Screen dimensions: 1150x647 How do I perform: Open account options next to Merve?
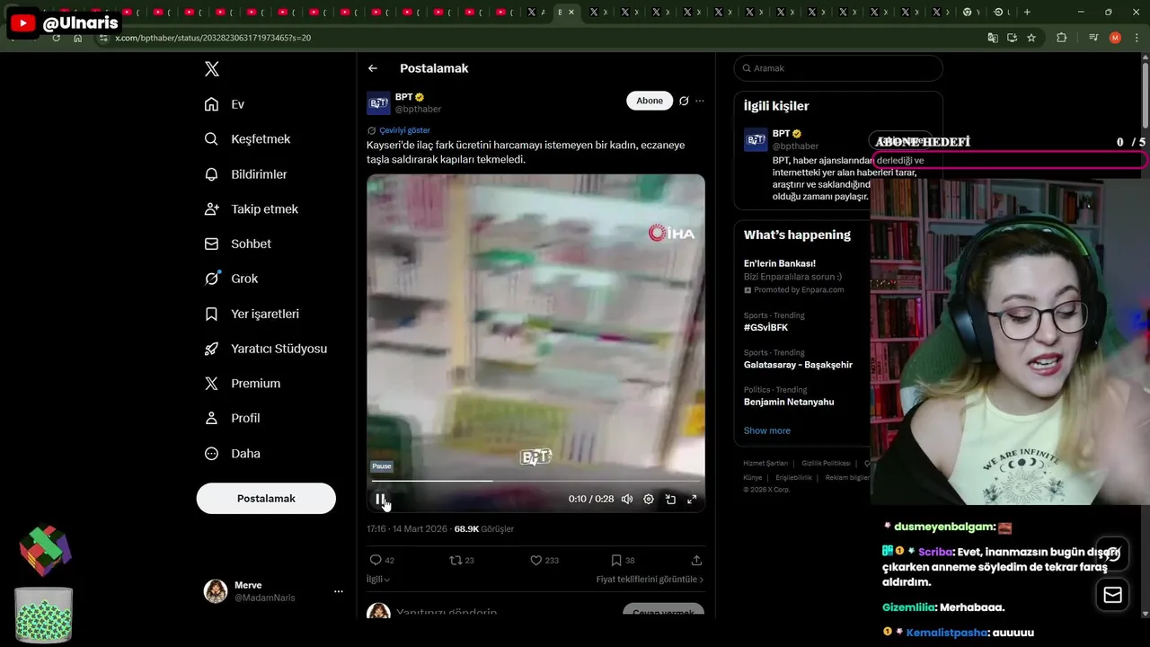(x=339, y=591)
